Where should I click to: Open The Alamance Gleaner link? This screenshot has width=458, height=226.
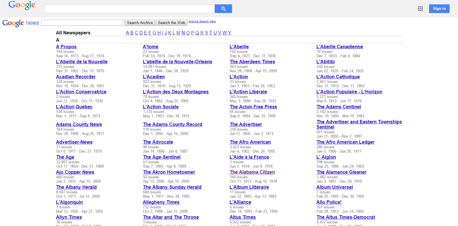point(341,172)
